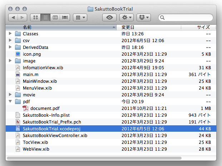Screen dimensions: 222x166
Task: Click the file name "main.m"
Action: point(31,75)
